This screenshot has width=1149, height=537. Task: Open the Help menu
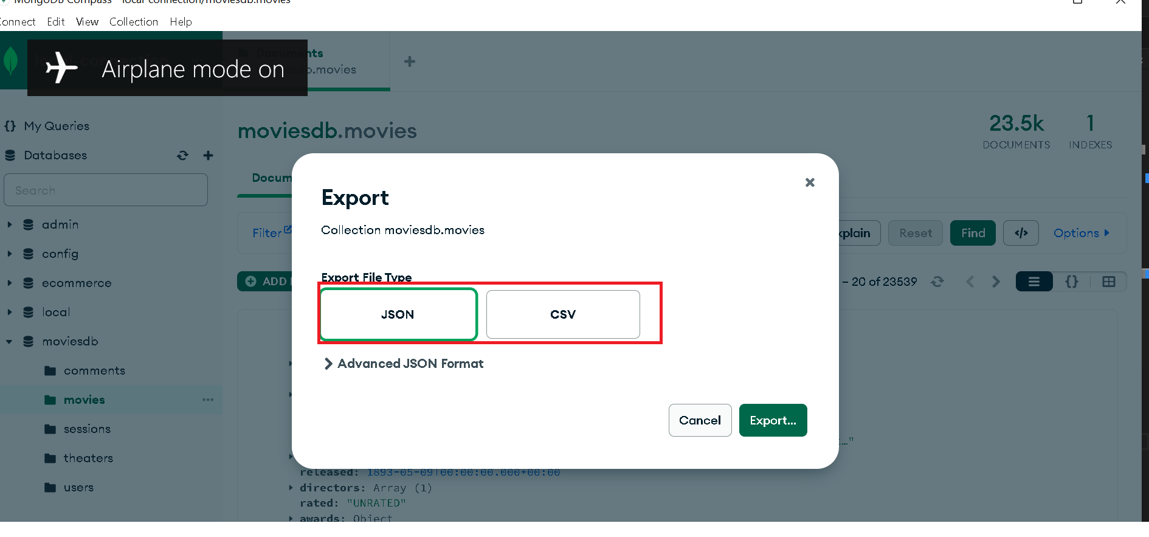pos(181,22)
